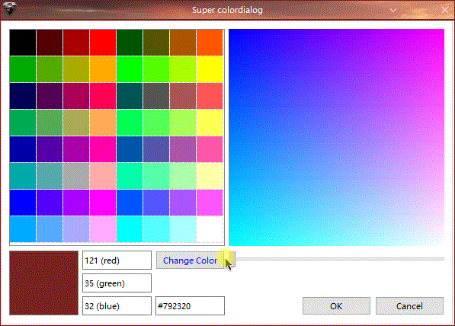
Task: Click the Change Color button
Action: tap(191, 260)
